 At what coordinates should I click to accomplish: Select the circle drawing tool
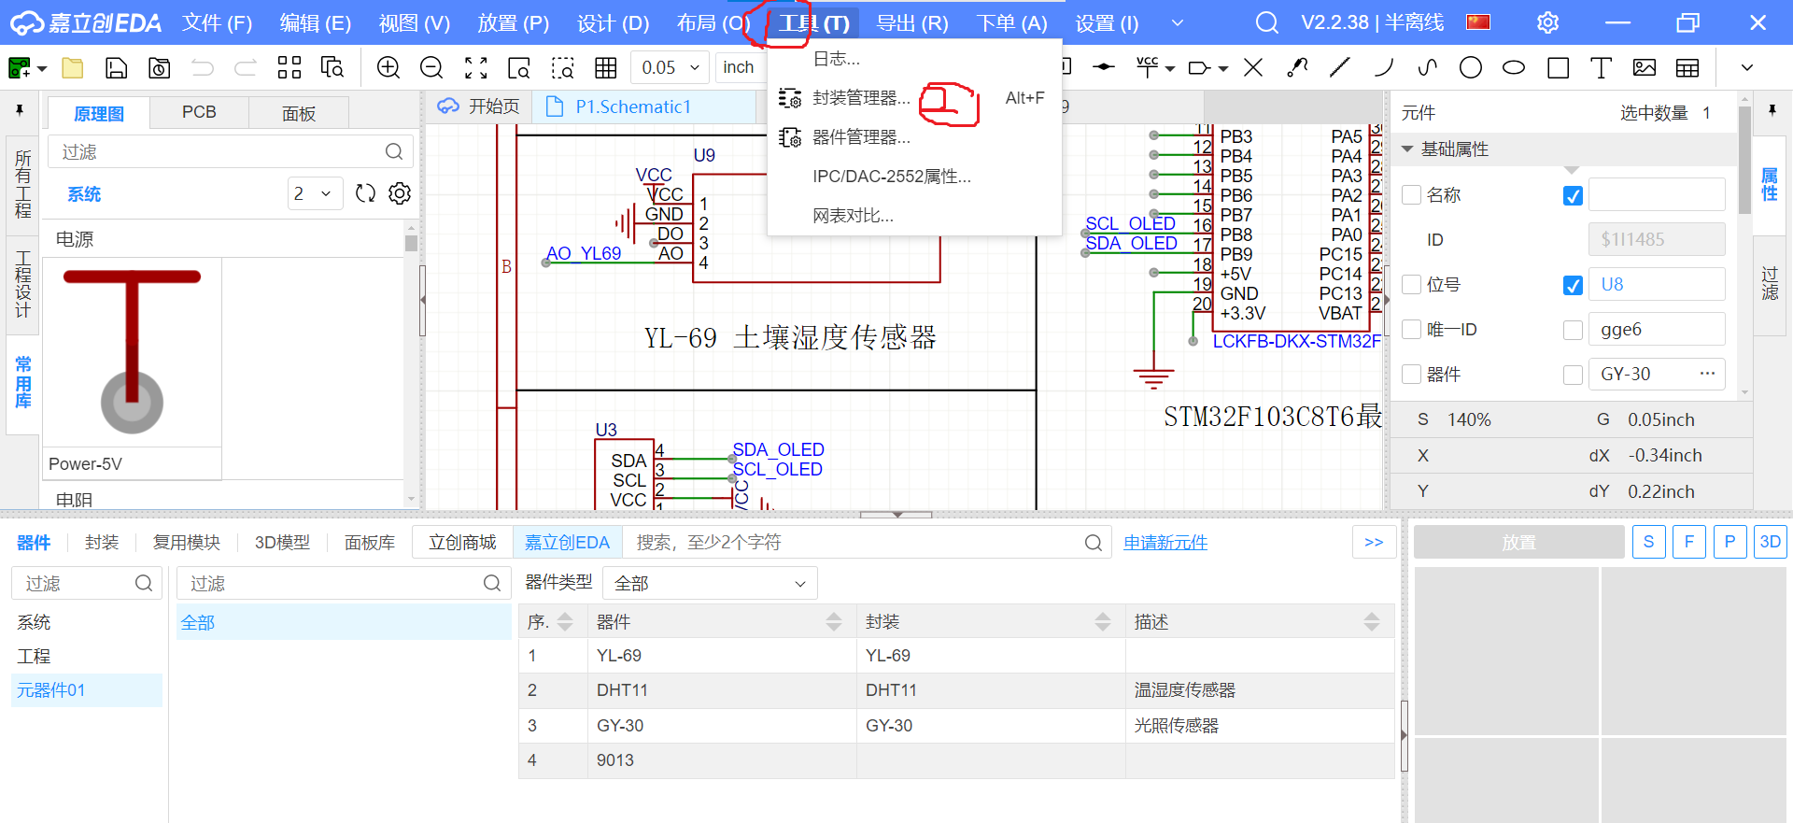point(1471,67)
